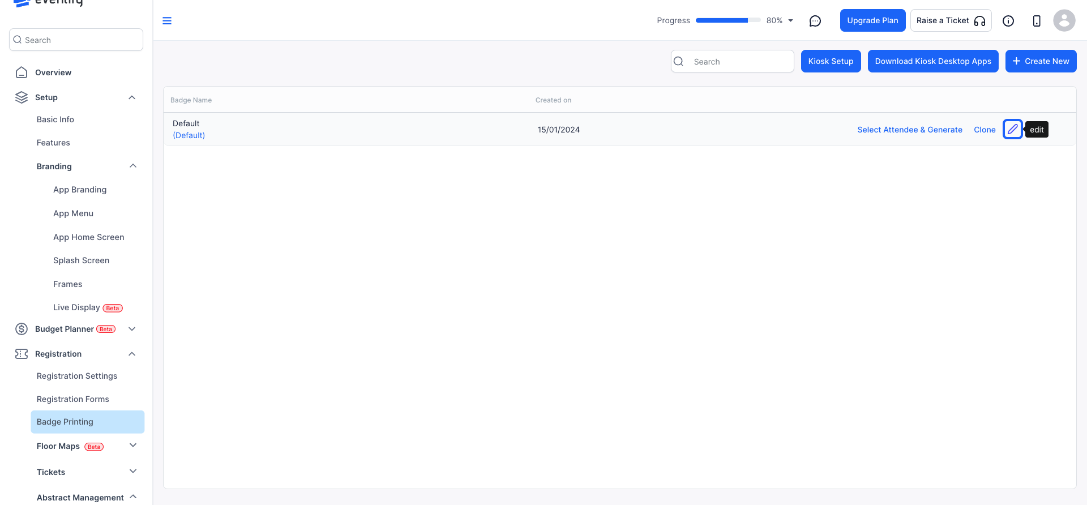The image size is (1087, 505).
Task: Collapse the Setup section chevron
Action: point(132,97)
